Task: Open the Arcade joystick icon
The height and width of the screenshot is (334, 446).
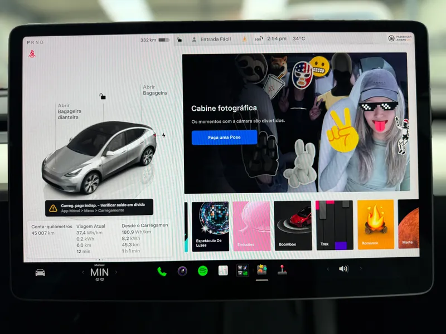Action: (282, 270)
